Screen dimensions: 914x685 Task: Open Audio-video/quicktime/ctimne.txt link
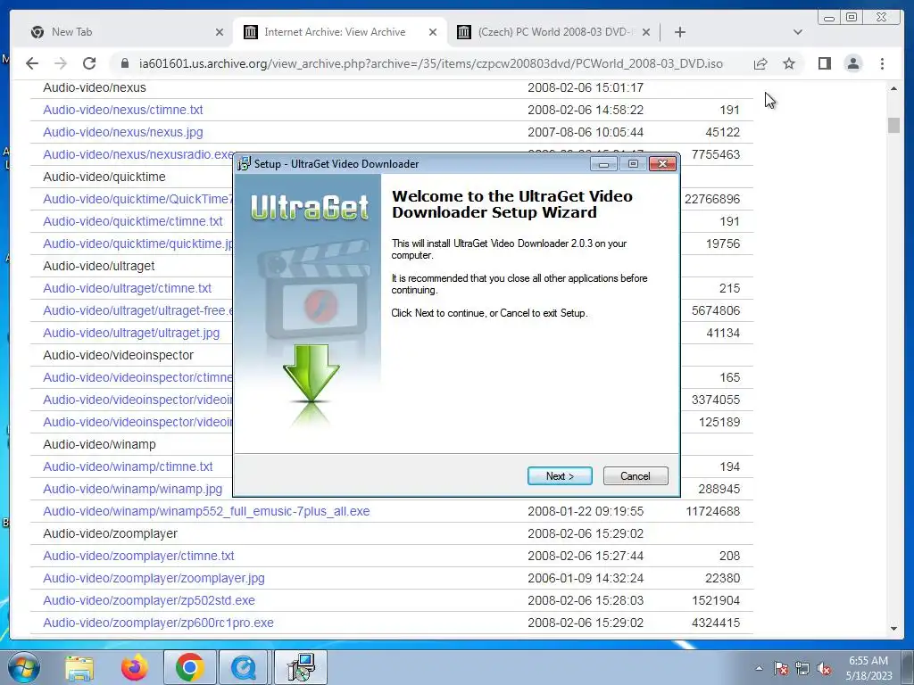point(133,221)
